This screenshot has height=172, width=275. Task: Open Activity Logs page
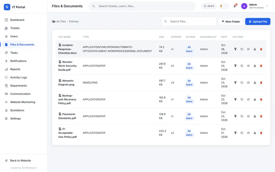[23, 77]
